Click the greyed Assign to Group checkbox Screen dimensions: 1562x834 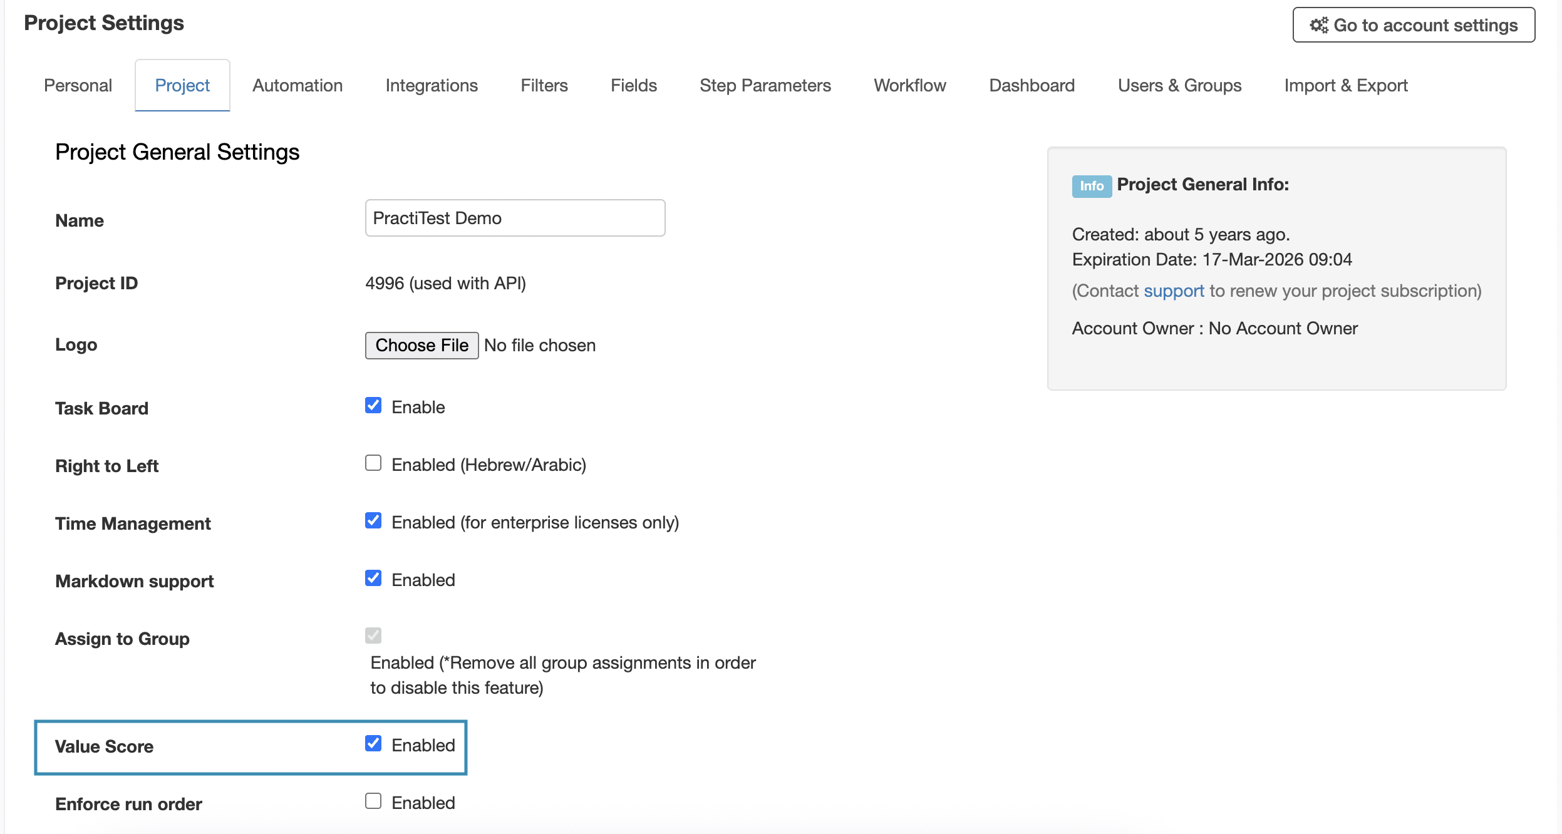coord(373,636)
